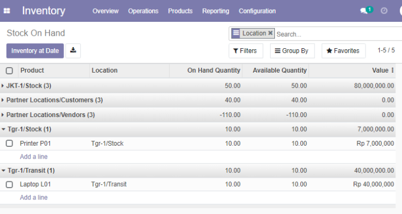Open the apps grid menu icon
The width and height of the screenshot is (402, 214).
click(x=7, y=11)
